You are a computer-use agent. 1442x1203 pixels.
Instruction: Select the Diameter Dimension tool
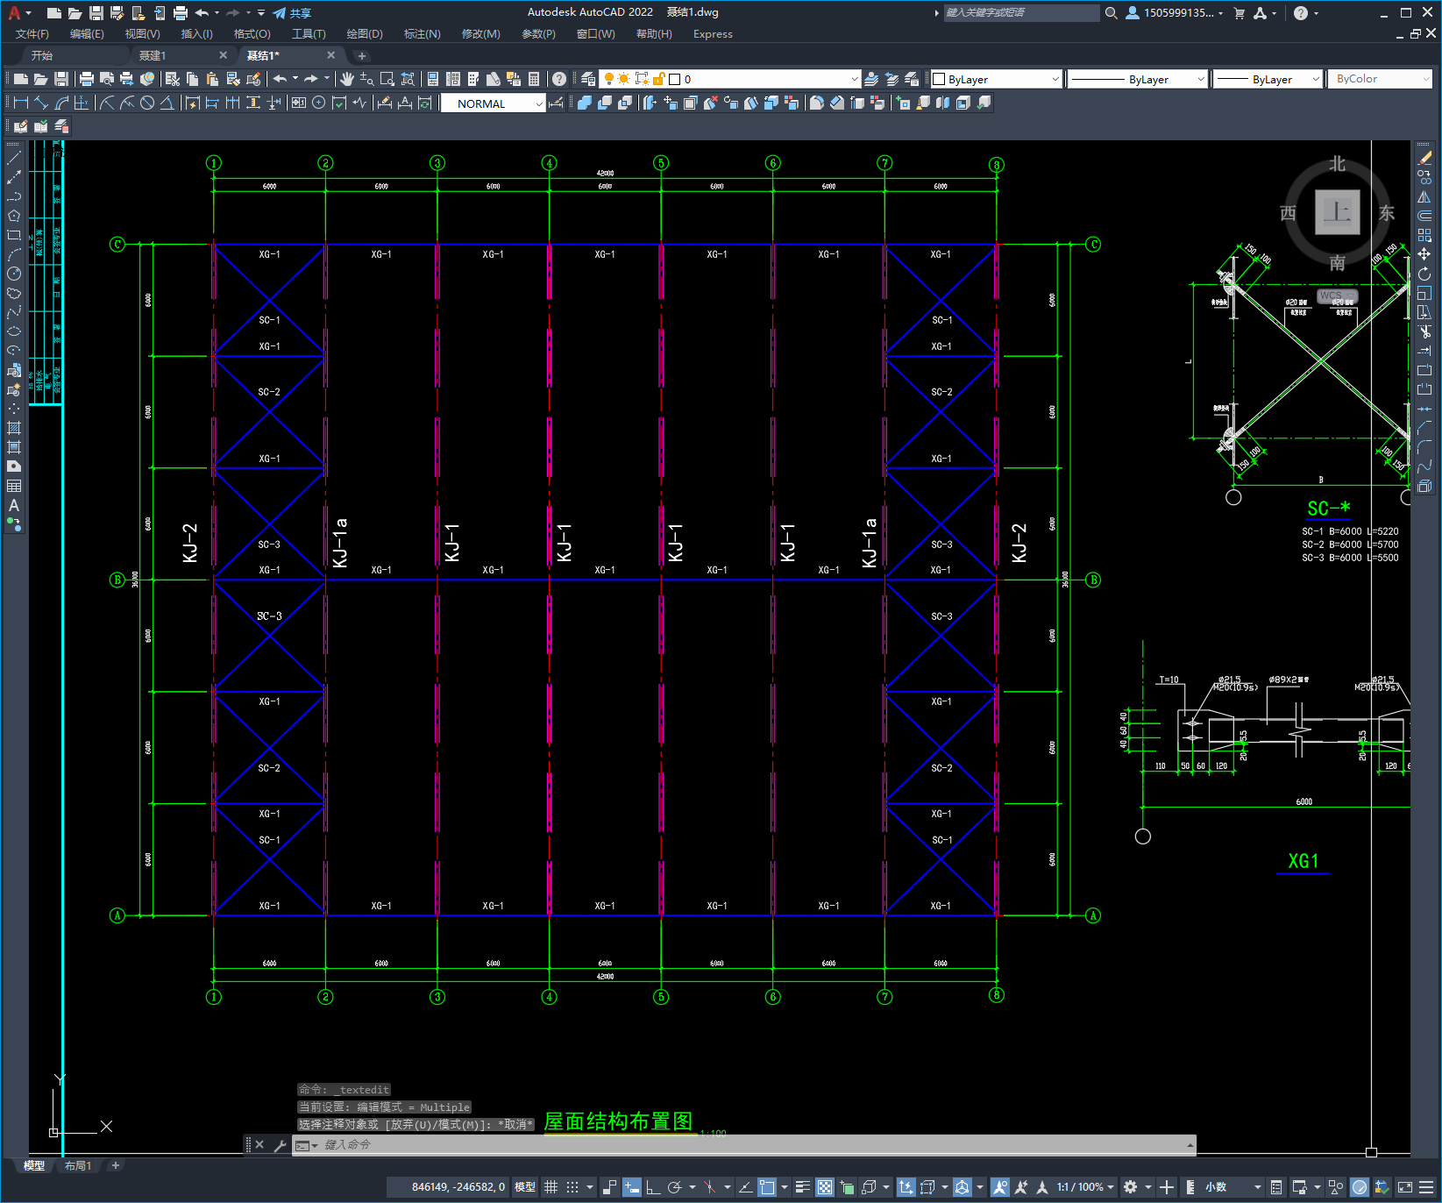click(x=147, y=103)
